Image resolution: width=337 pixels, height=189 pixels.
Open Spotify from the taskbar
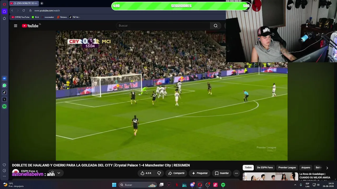tap(223, 185)
